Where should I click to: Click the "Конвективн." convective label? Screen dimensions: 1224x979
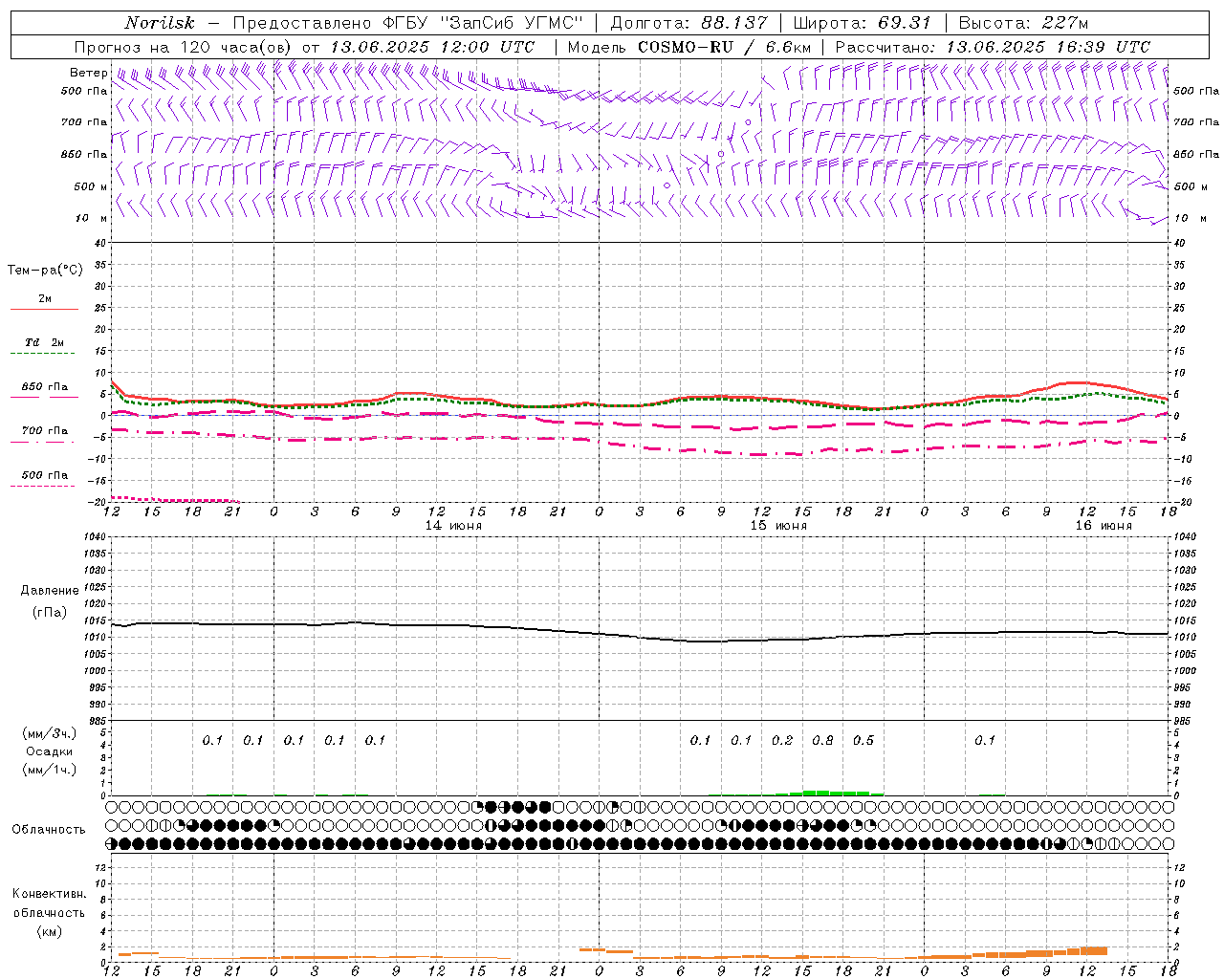(50, 894)
